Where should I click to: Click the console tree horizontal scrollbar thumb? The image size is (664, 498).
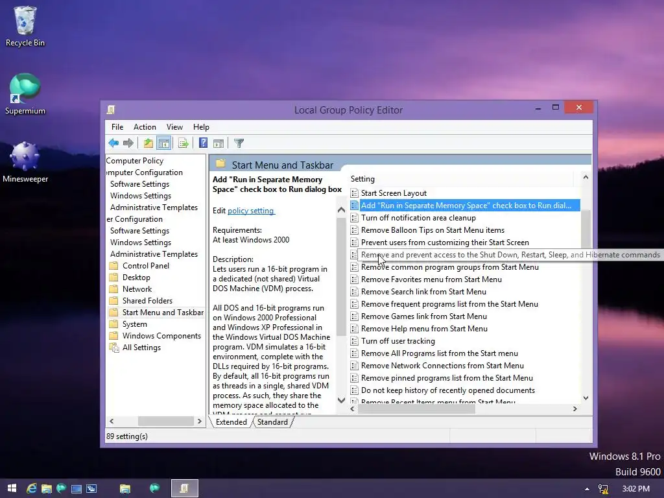(166, 421)
